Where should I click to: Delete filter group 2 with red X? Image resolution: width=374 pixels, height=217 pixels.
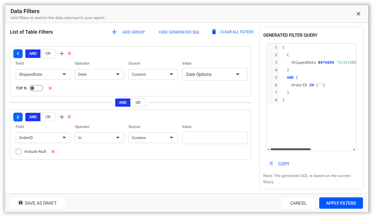[x=70, y=117]
